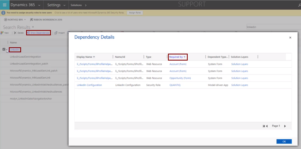Open Solution Layers link in QUANTIQ row

pyautogui.click(x=240, y=85)
